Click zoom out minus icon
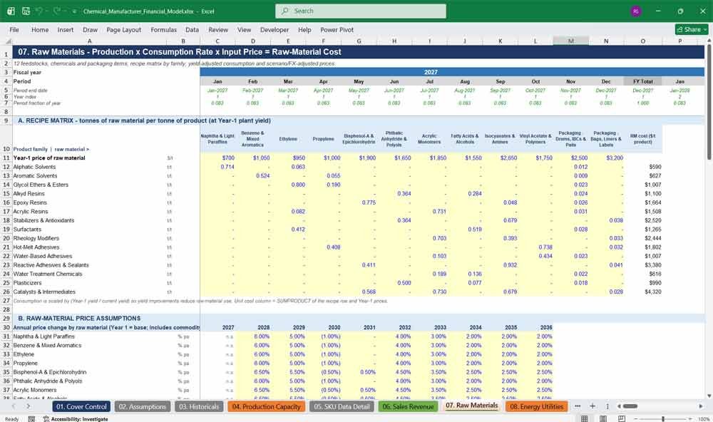The height and width of the screenshot is (422, 713). click(636, 419)
